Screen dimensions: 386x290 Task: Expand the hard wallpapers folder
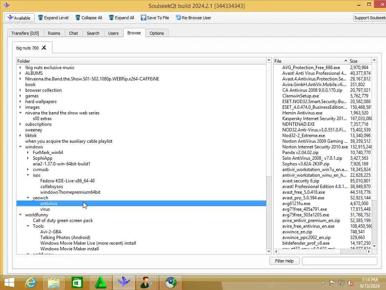tap(20, 101)
